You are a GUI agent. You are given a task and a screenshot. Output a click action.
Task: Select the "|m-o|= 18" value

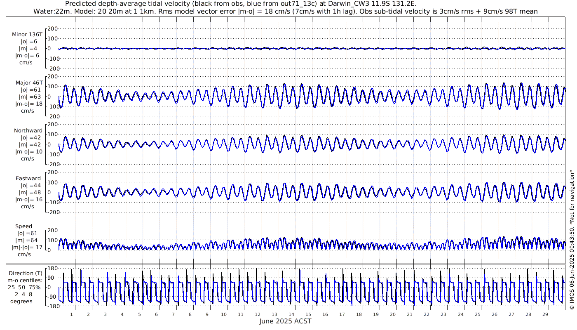tap(29, 104)
